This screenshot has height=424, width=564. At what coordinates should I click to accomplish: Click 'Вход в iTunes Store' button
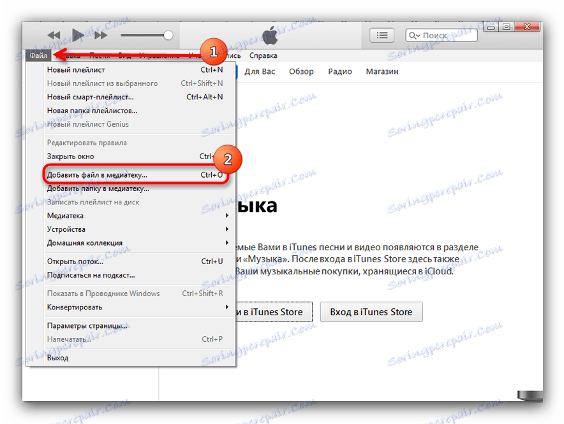click(x=371, y=311)
